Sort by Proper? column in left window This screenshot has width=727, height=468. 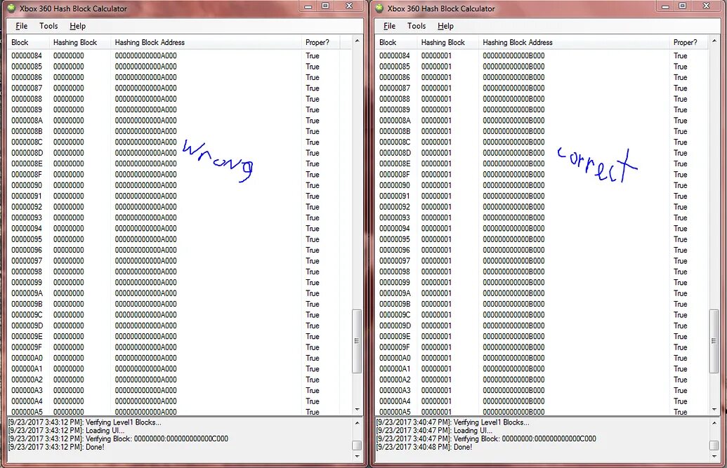coord(320,42)
